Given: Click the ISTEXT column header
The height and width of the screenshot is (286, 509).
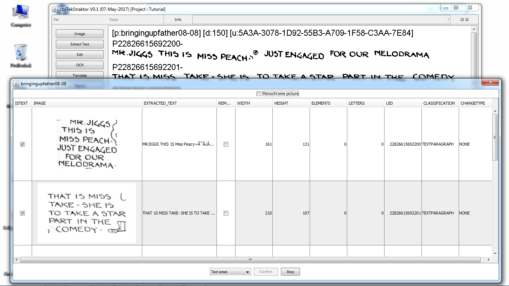Looking at the screenshot, I should click(22, 103).
